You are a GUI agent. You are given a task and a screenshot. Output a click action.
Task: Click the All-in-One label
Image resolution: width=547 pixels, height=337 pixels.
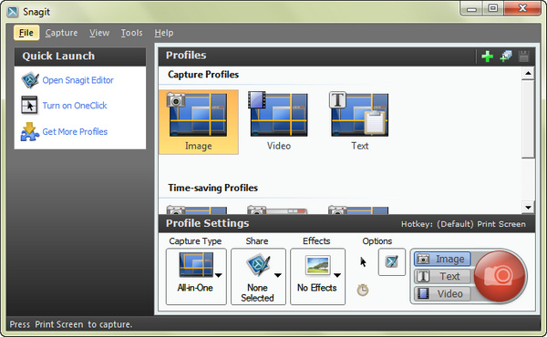(195, 288)
